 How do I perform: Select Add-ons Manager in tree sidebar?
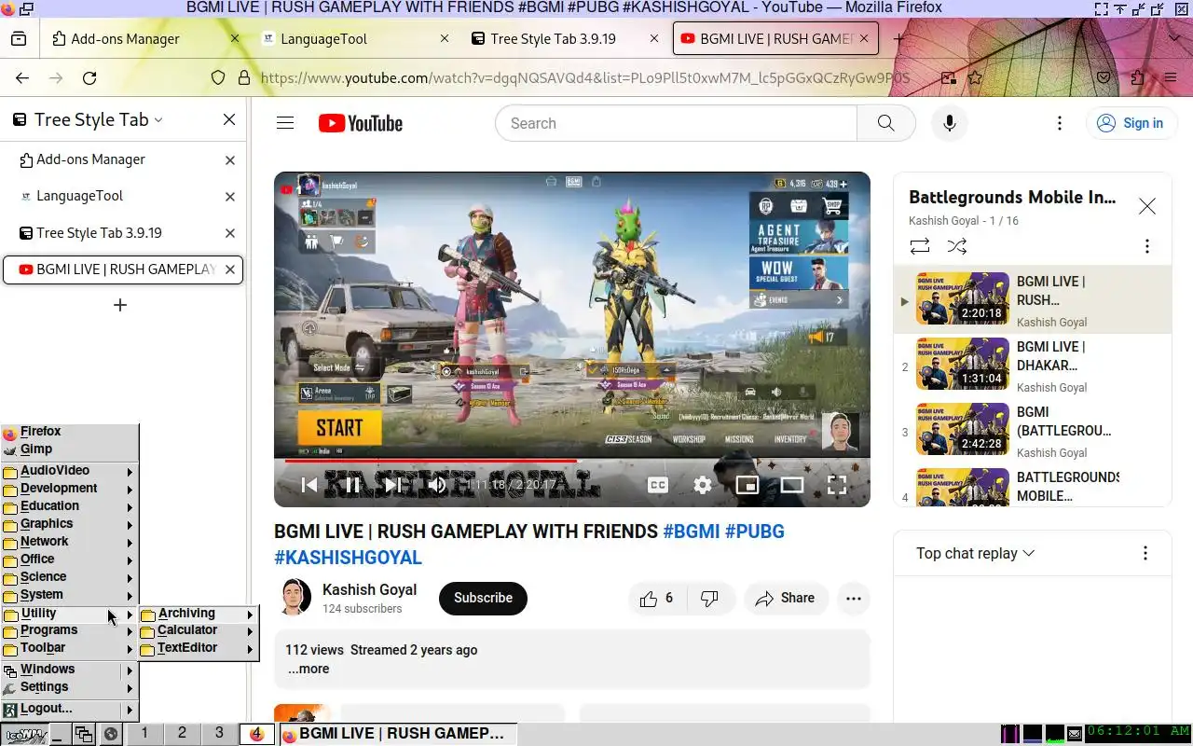pos(123,160)
